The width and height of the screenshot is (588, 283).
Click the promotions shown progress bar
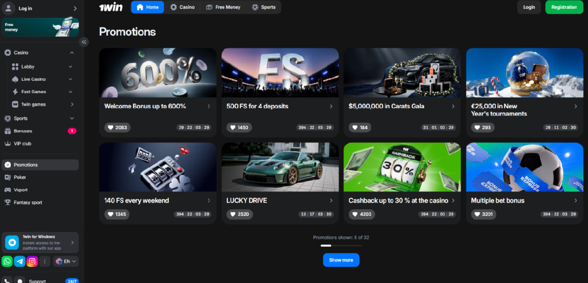click(341, 245)
